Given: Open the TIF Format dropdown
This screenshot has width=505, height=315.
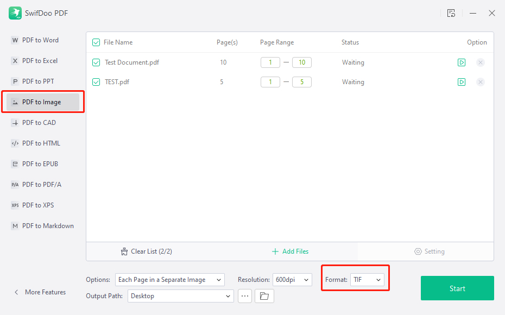Looking at the screenshot, I should pos(367,280).
